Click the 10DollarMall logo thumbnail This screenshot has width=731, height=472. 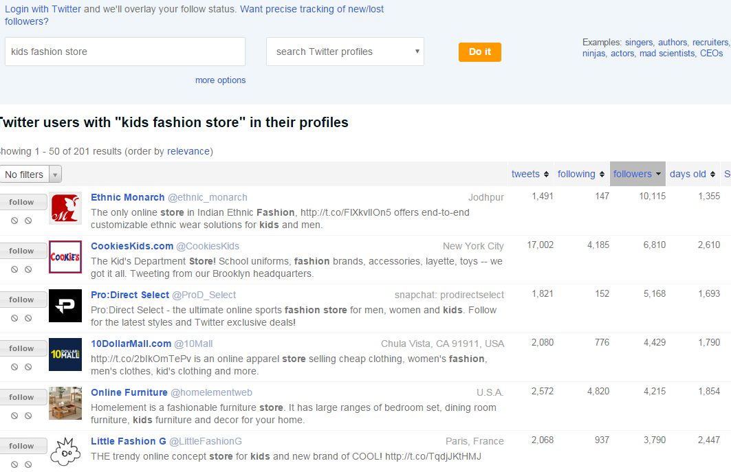[65, 355]
